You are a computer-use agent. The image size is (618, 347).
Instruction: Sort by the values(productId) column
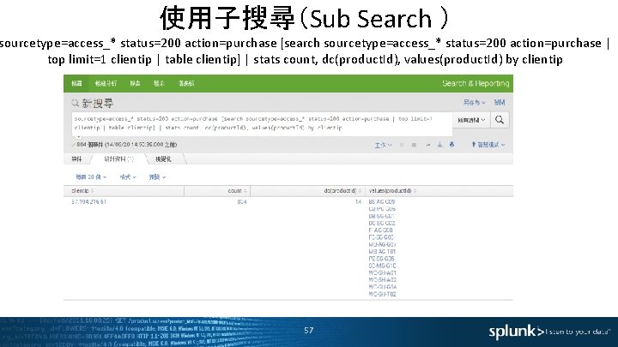[x=392, y=191]
